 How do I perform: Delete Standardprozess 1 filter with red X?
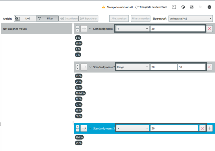tap(210, 29)
